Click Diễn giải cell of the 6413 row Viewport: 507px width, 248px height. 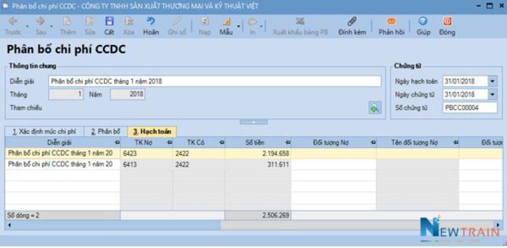pos(63,164)
